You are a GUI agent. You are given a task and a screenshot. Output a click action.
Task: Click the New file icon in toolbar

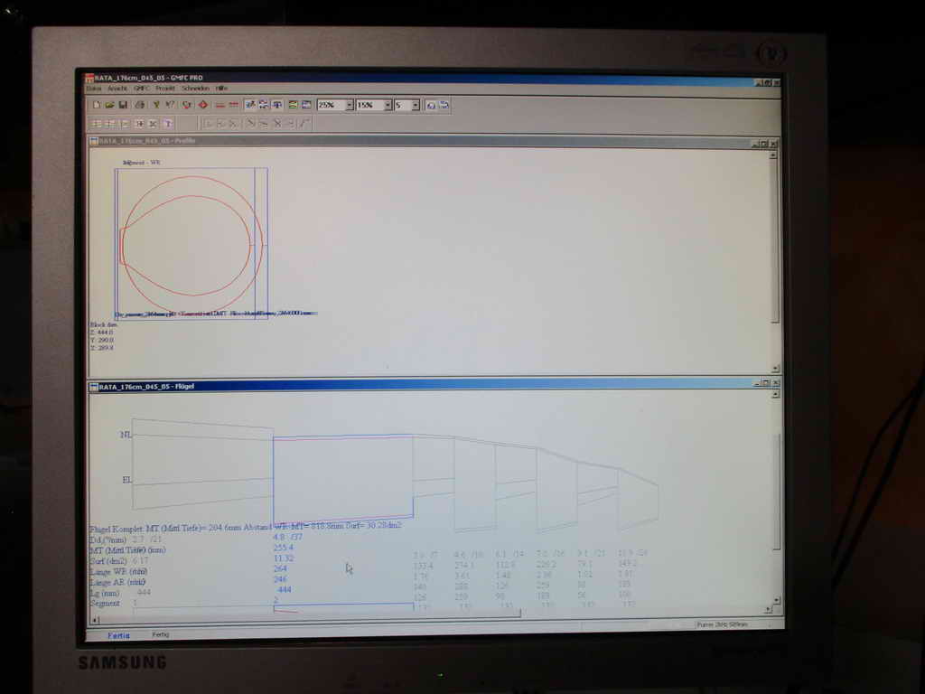pos(96,105)
